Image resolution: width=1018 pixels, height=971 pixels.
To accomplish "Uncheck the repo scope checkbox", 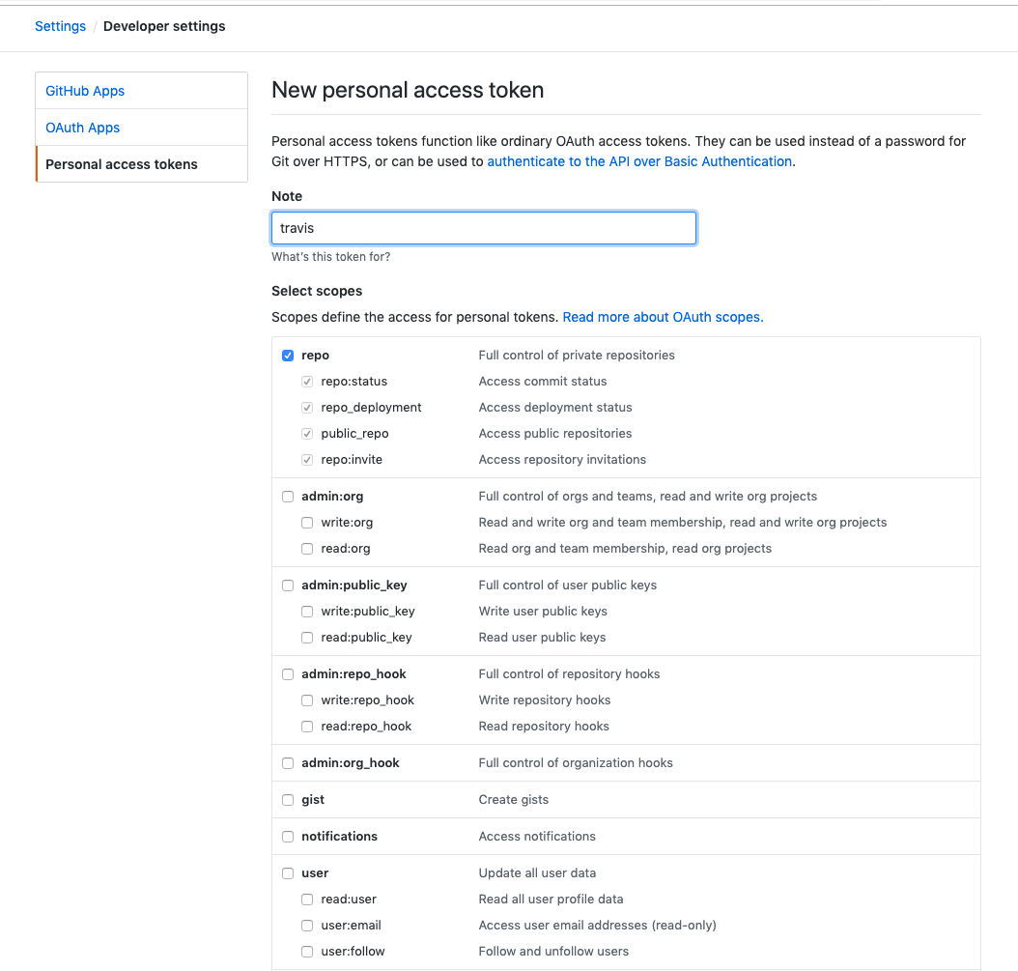I will click(288, 356).
